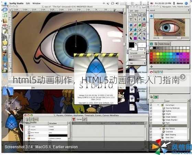192x155 pixels.
Task: Click the Params list scroll up arrow
Action: click(x=69, y=123)
